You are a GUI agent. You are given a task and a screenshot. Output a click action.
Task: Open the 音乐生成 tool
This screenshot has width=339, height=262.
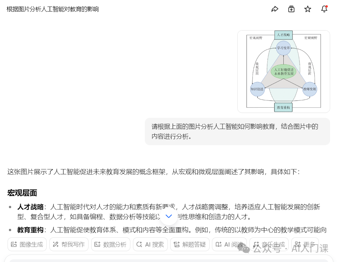pos(269,244)
